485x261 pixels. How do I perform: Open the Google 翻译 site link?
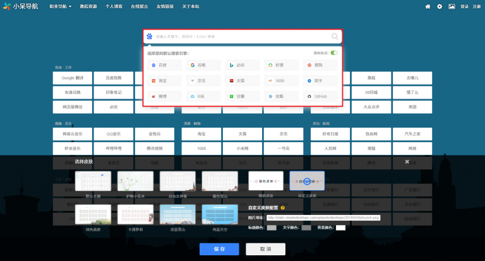point(73,78)
